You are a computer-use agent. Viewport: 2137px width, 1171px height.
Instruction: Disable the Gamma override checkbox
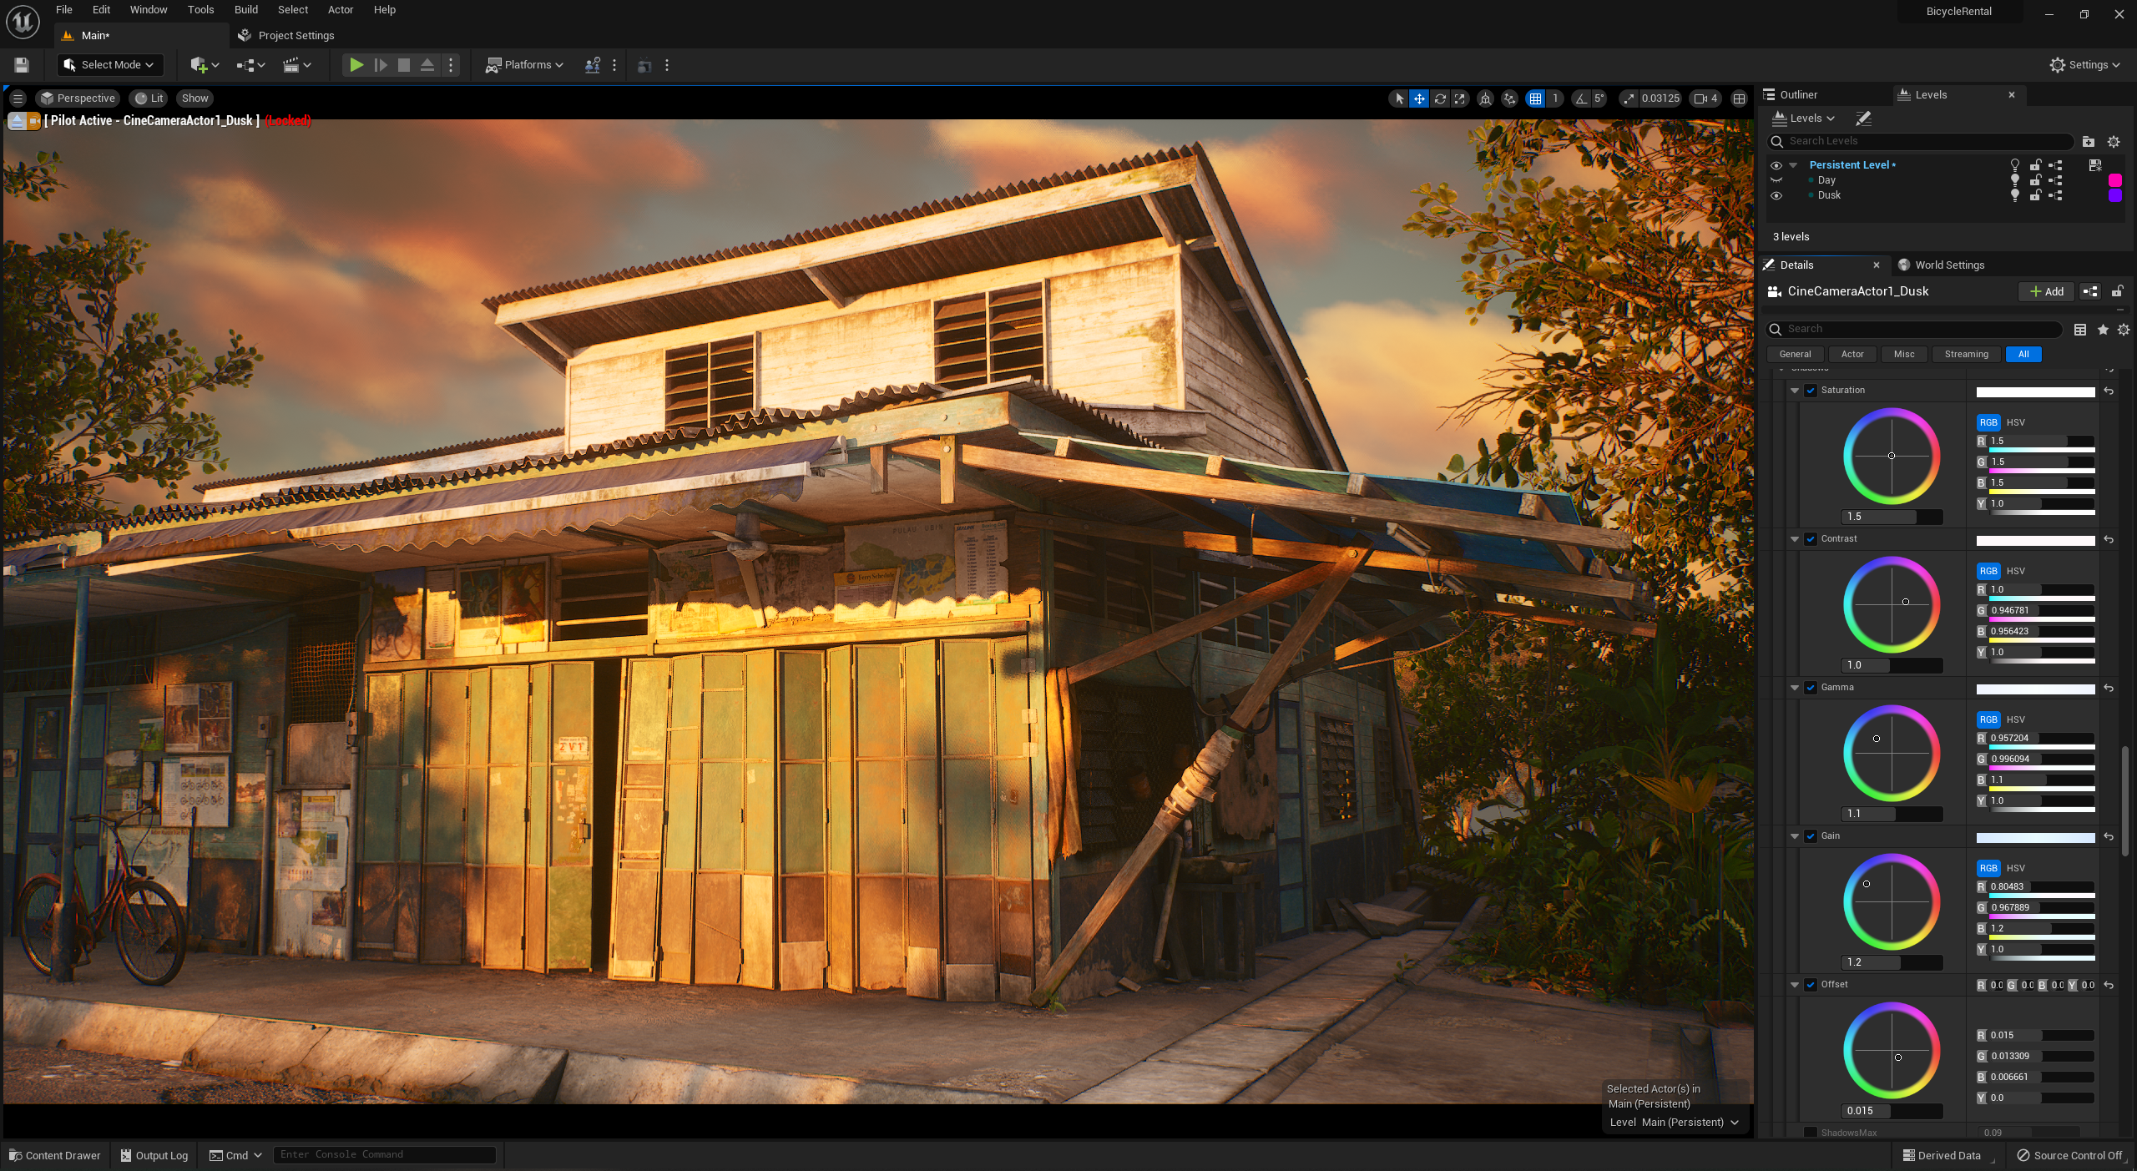(x=1811, y=688)
